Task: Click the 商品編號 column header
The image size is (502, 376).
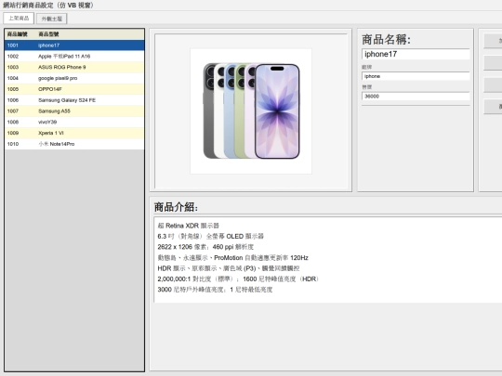Action: 18,34
